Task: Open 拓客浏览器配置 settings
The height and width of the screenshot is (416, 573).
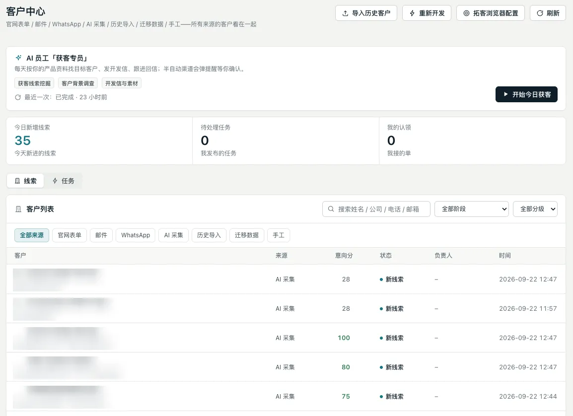Action: (491, 13)
